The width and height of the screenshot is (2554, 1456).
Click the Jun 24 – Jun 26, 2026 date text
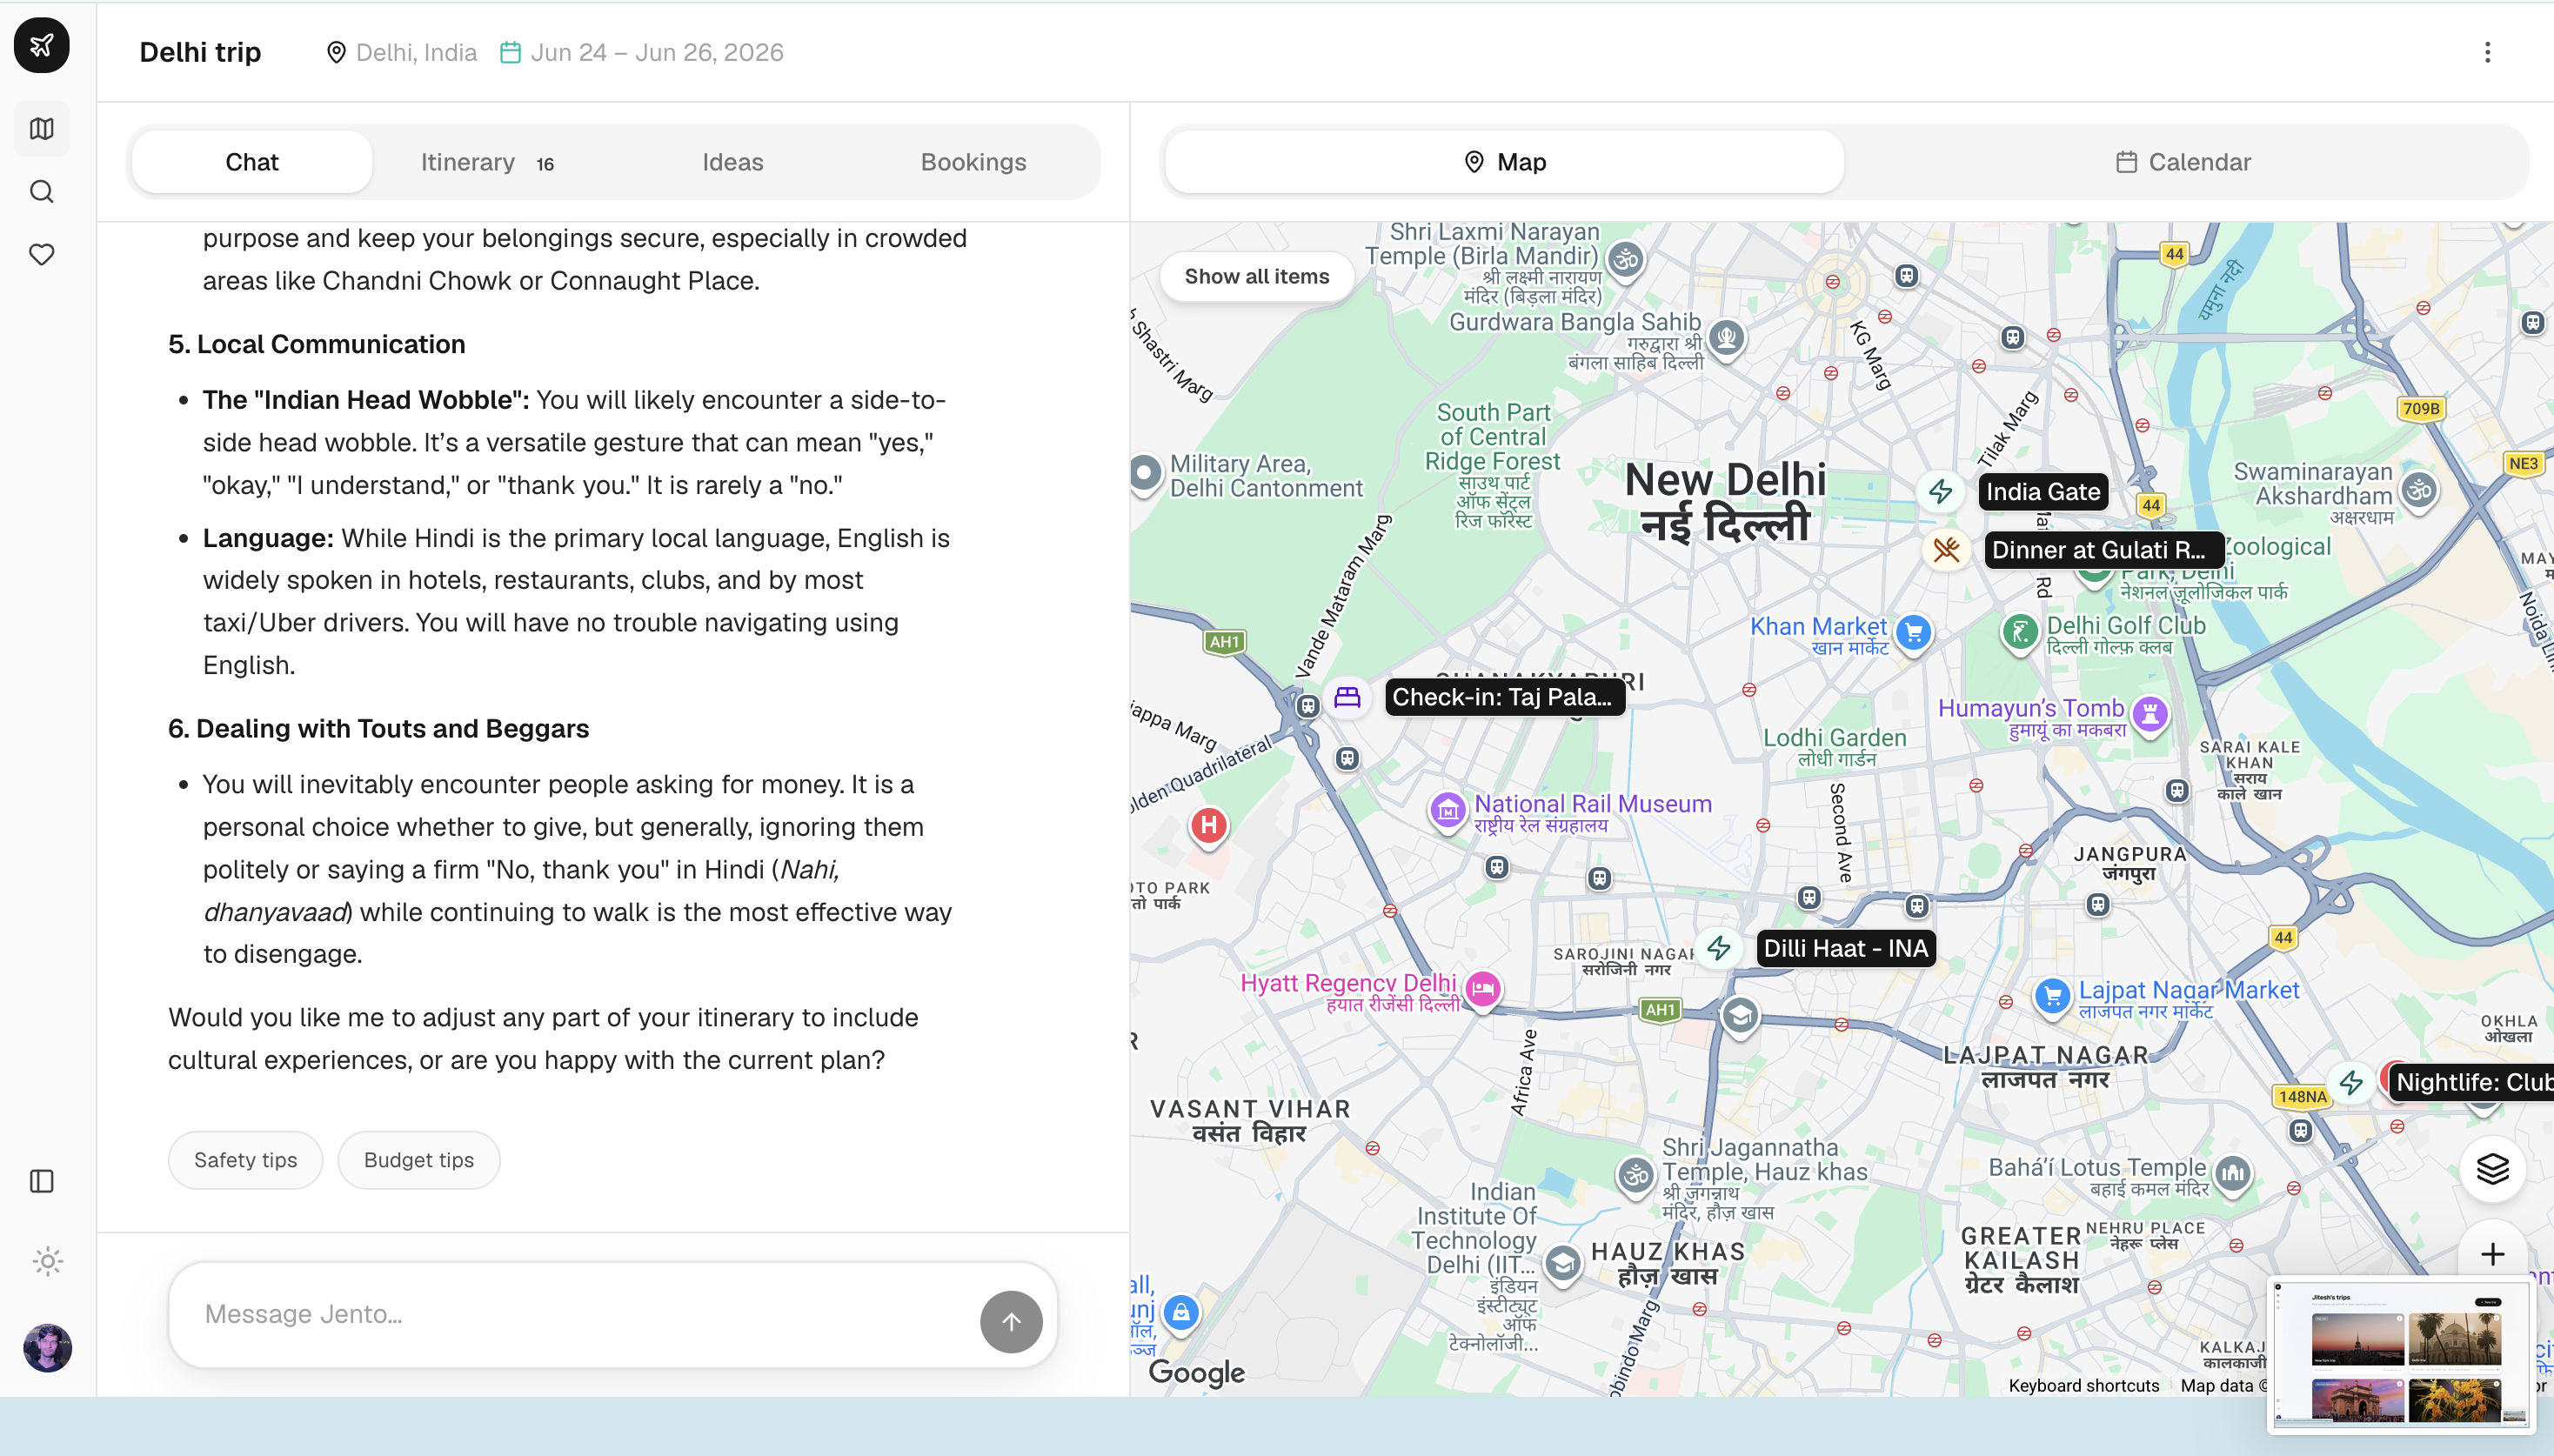point(657,52)
